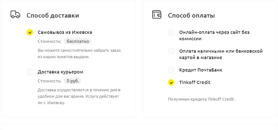Click the Способ доставки heading
The height and width of the screenshot is (130, 278).
(x=53, y=16)
